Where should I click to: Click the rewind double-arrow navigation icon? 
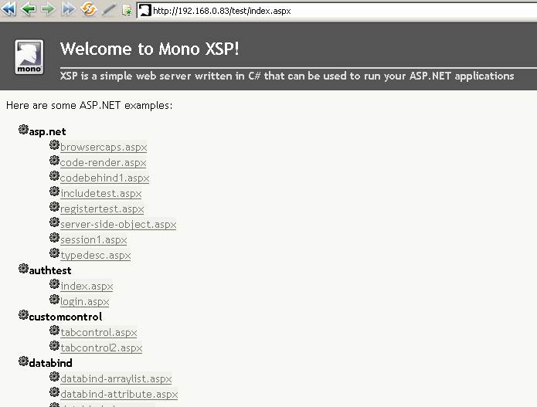pos(9,9)
